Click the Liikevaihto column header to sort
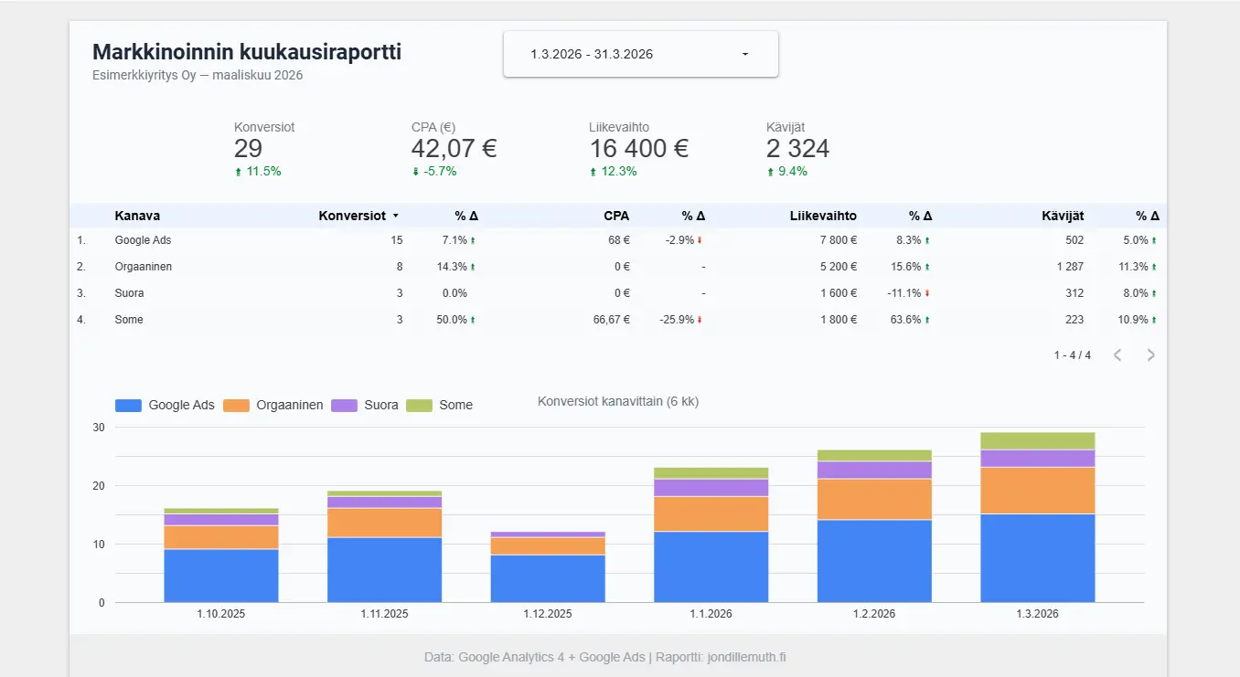This screenshot has width=1240, height=677. pos(822,216)
